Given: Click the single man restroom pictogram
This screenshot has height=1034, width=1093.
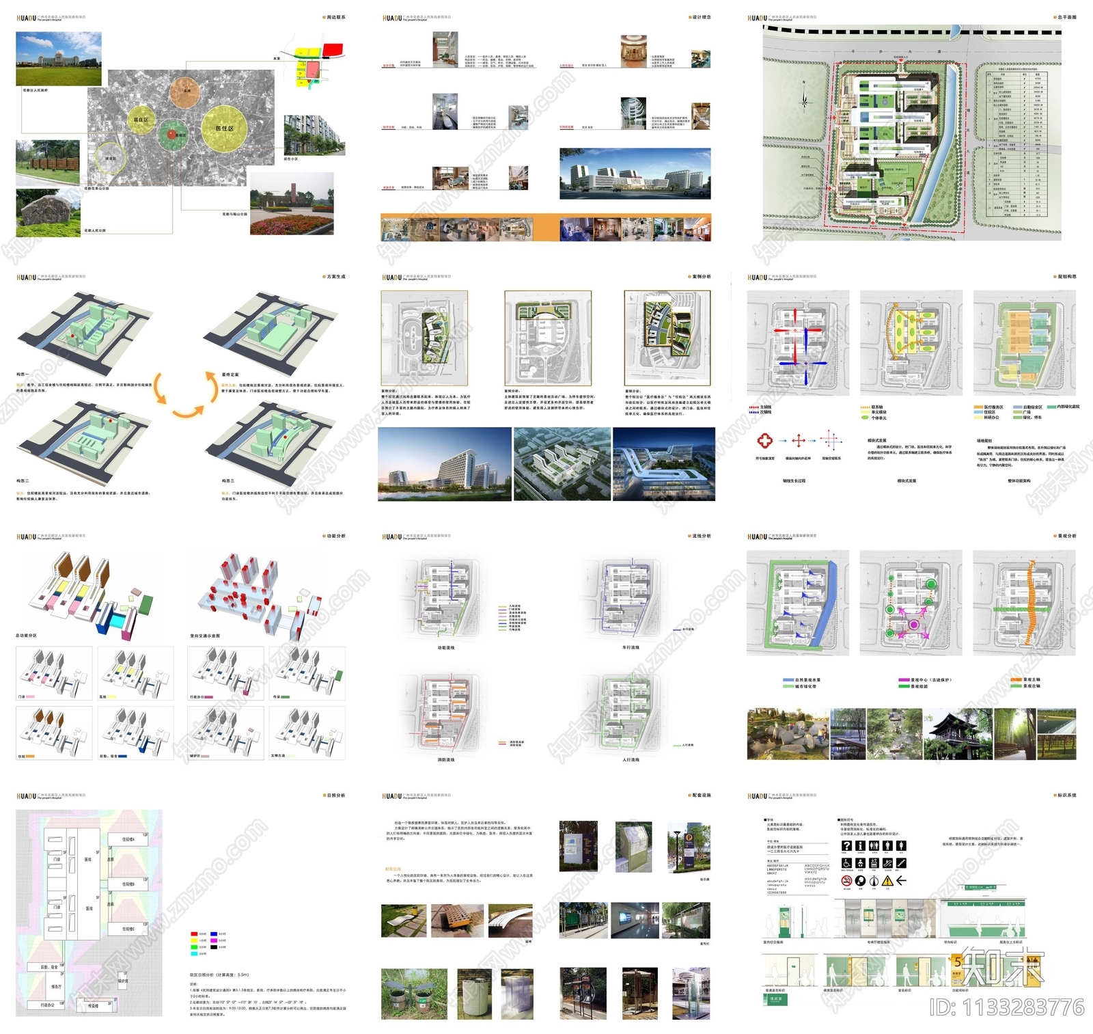Looking at the screenshot, I should [887, 846].
